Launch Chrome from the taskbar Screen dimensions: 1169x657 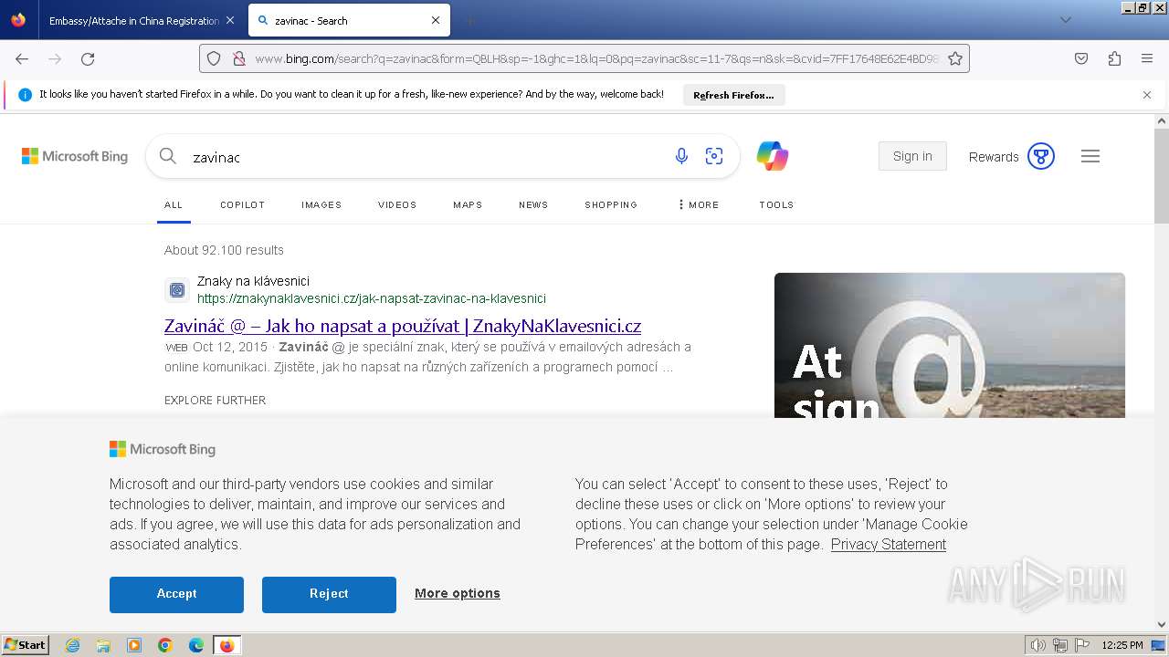165,645
